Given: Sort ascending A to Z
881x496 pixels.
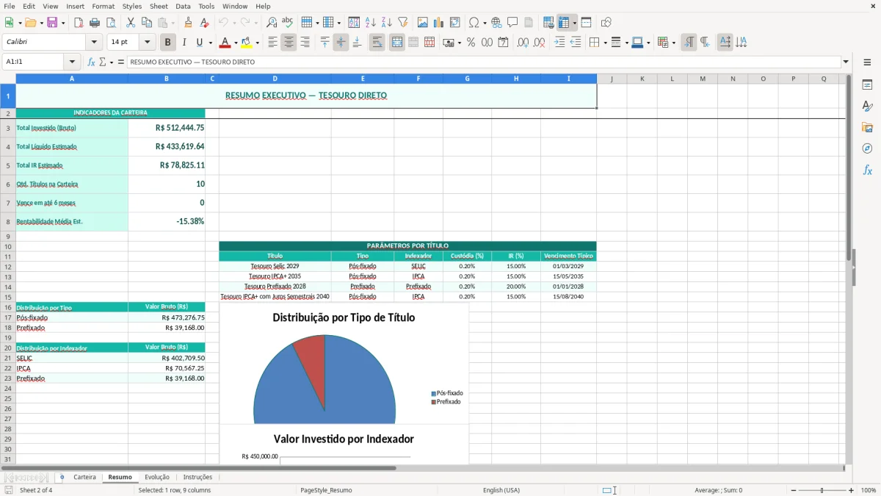Looking at the screenshot, I should pos(371,23).
